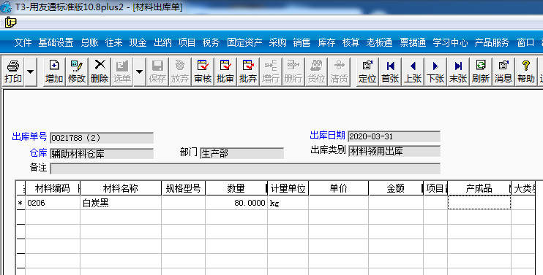Refresh the form with 刷新
Image resolution: width=543 pixels, height=275 pixels.
(481, 71)
